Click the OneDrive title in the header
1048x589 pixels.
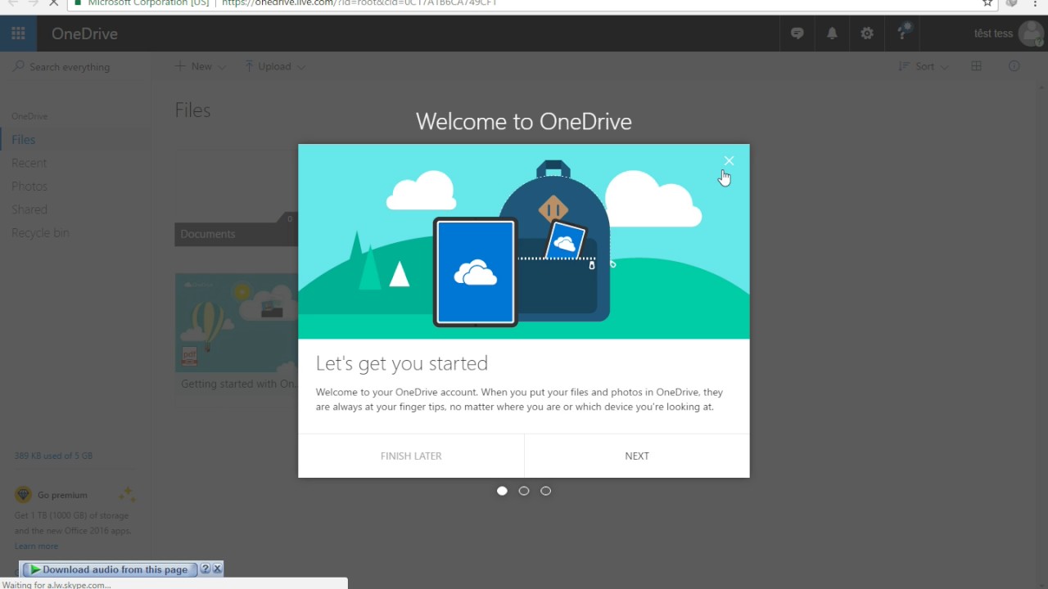[x=84, y=34]
